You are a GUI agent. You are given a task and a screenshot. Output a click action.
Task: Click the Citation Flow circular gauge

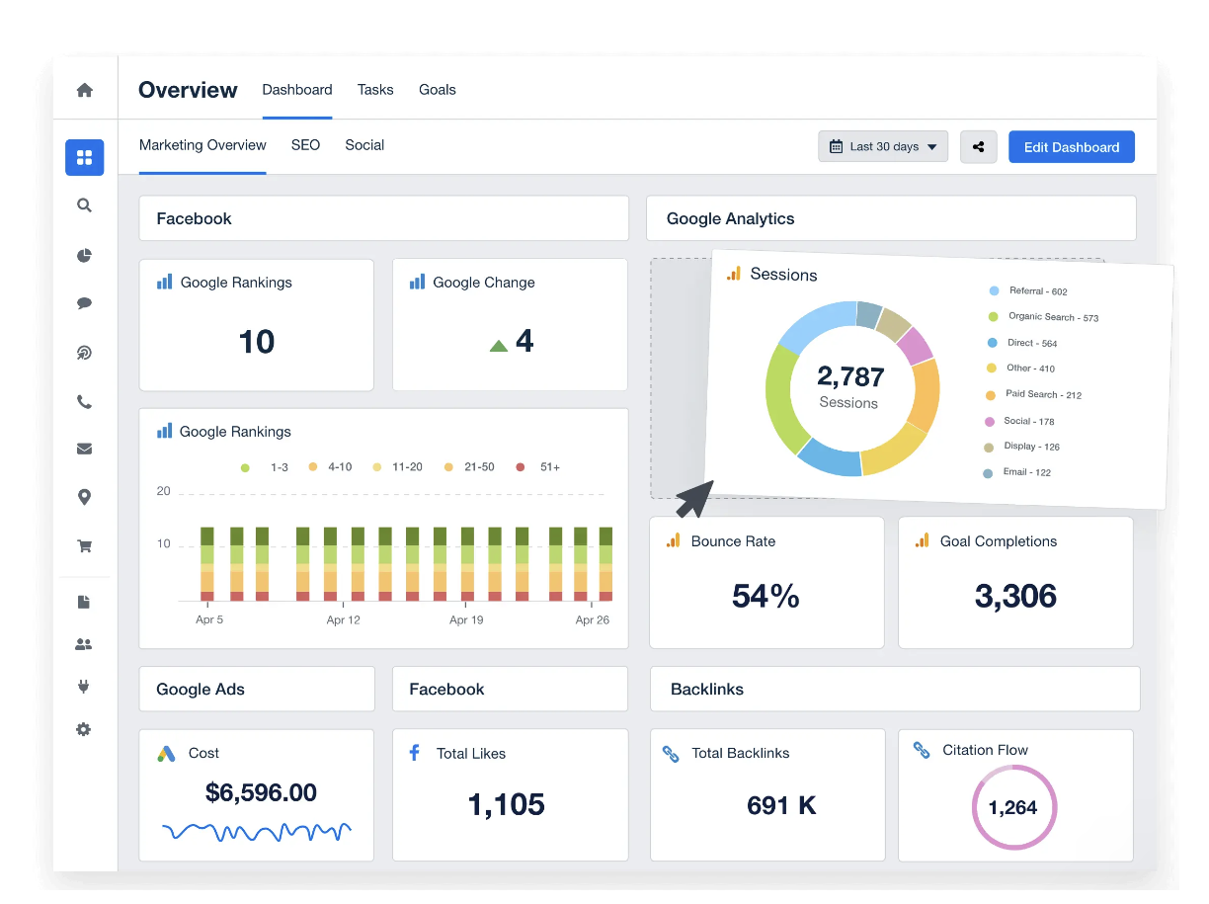click(x=1013, y=807)
